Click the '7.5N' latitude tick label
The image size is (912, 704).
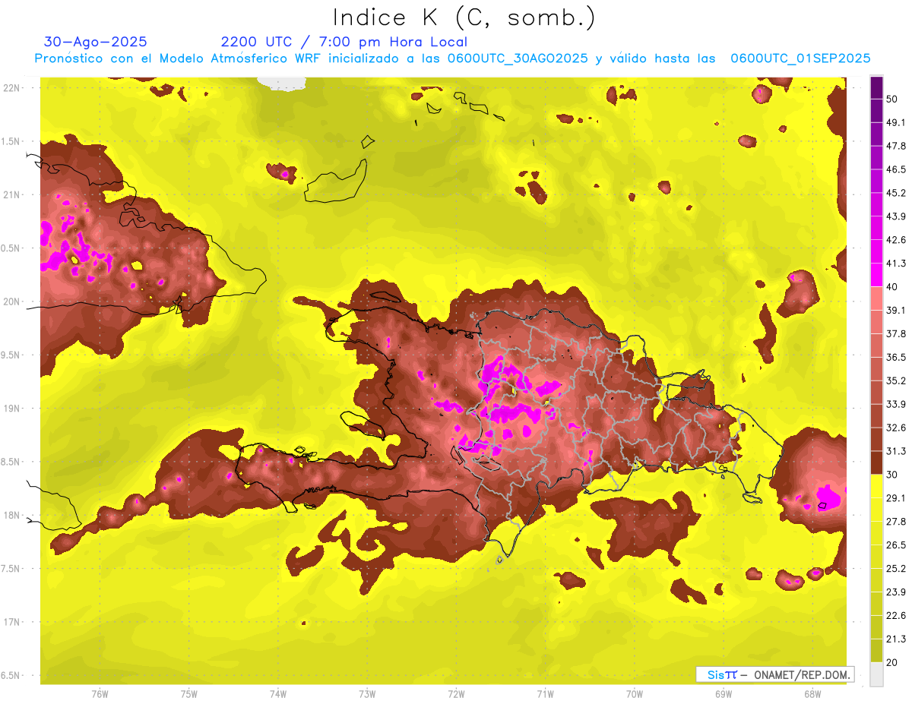(11, 569)
